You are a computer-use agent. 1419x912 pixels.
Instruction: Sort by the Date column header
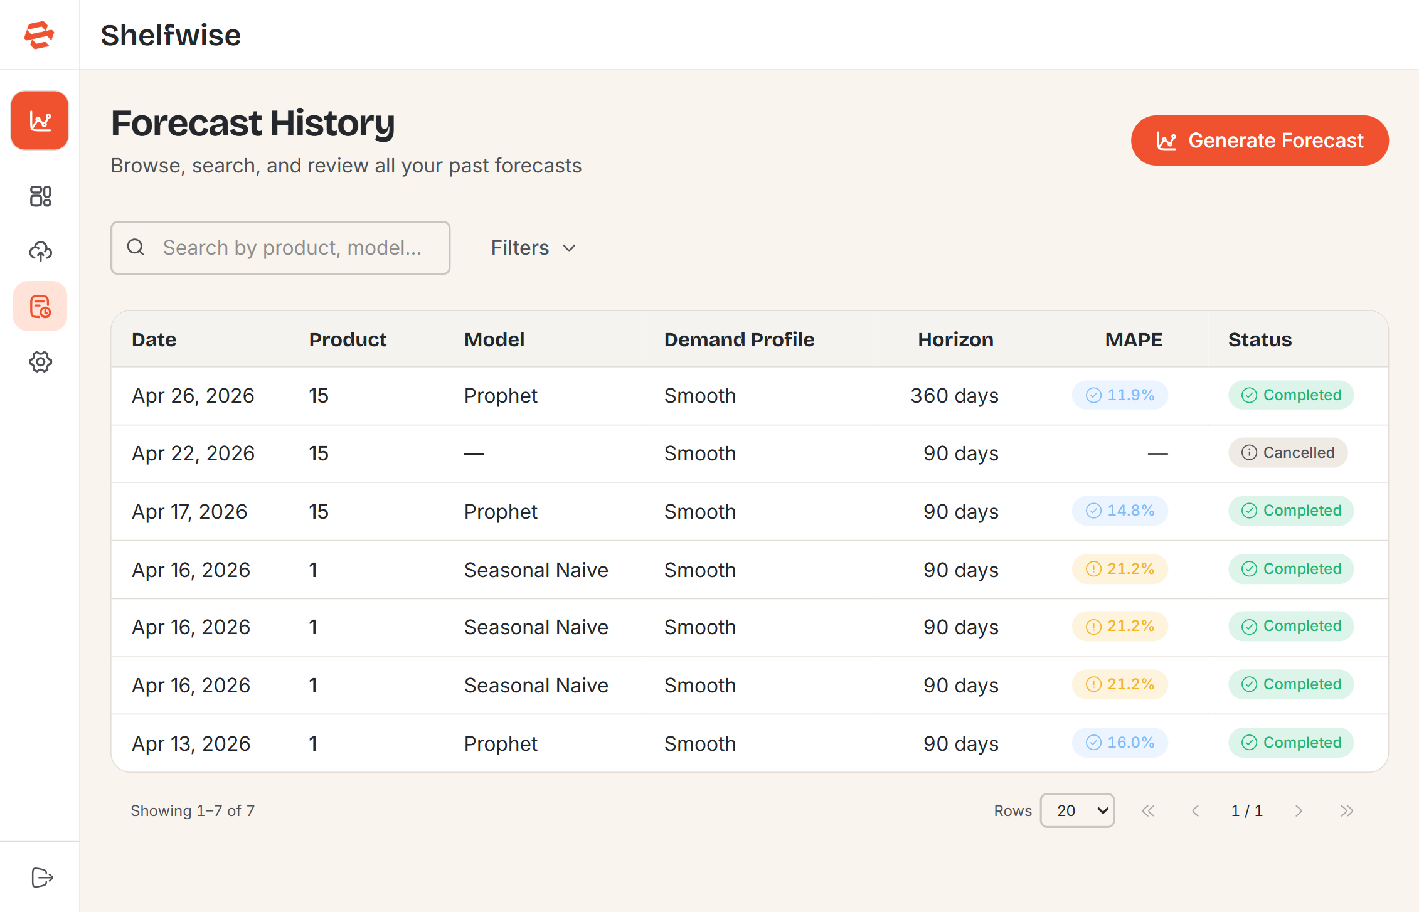(154, 339)
